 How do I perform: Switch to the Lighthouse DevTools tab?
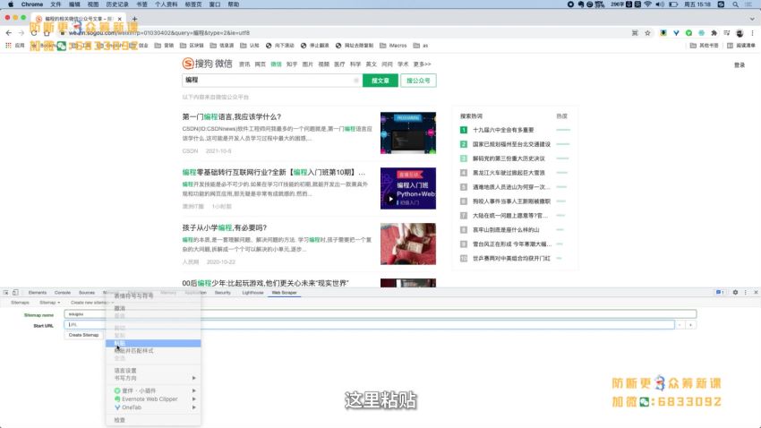click(252, 293)
